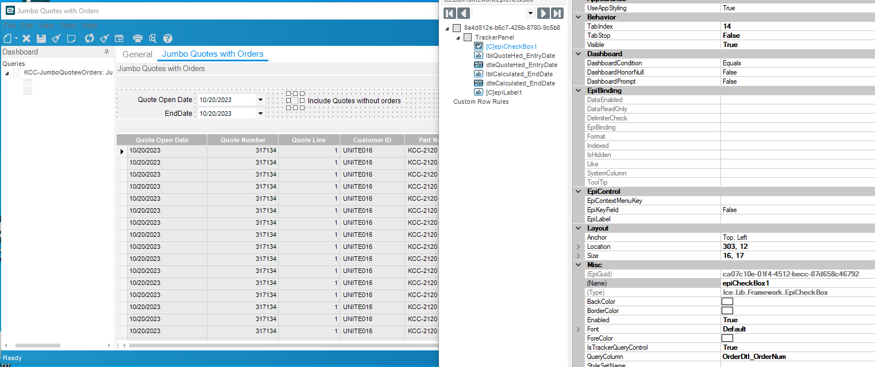This screenshot has width=875, height=367.
Task: Open the New icon's small dropdown arrow
Action: (16, 39)
